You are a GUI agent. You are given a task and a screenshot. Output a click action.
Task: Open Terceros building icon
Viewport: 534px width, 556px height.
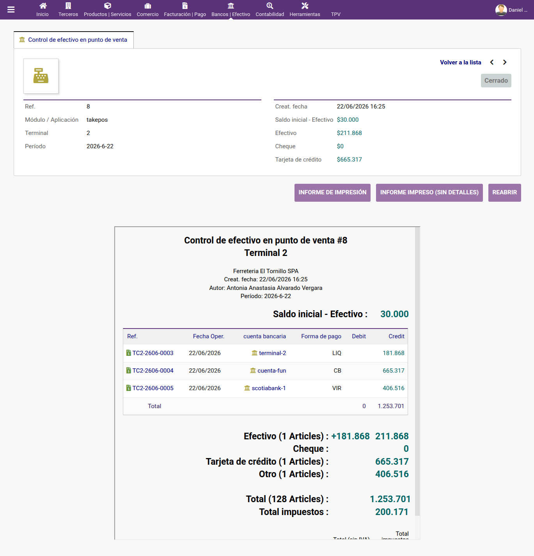(x=68, y=5)
